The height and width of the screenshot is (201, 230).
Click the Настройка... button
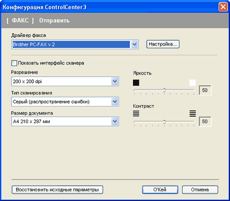click(x=163, y=44)
